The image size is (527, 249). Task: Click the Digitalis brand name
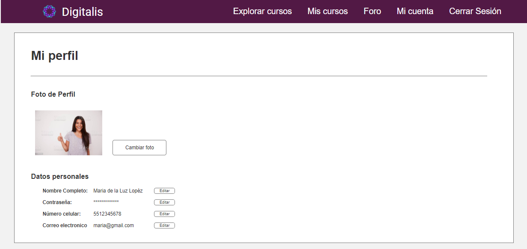(83, 12)
